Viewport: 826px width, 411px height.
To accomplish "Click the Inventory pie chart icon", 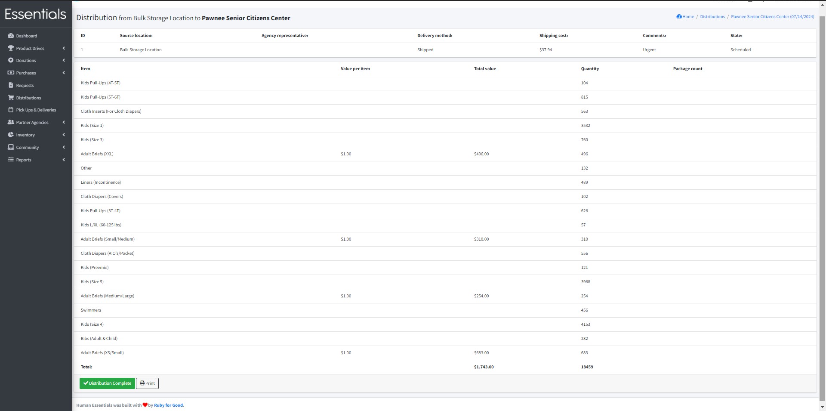I will (11, 135).
